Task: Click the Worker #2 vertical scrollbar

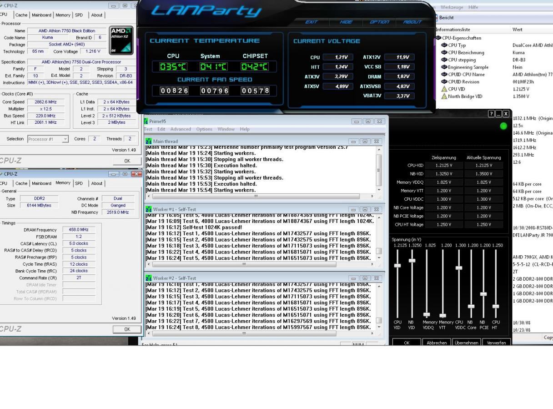Action: 379,306
